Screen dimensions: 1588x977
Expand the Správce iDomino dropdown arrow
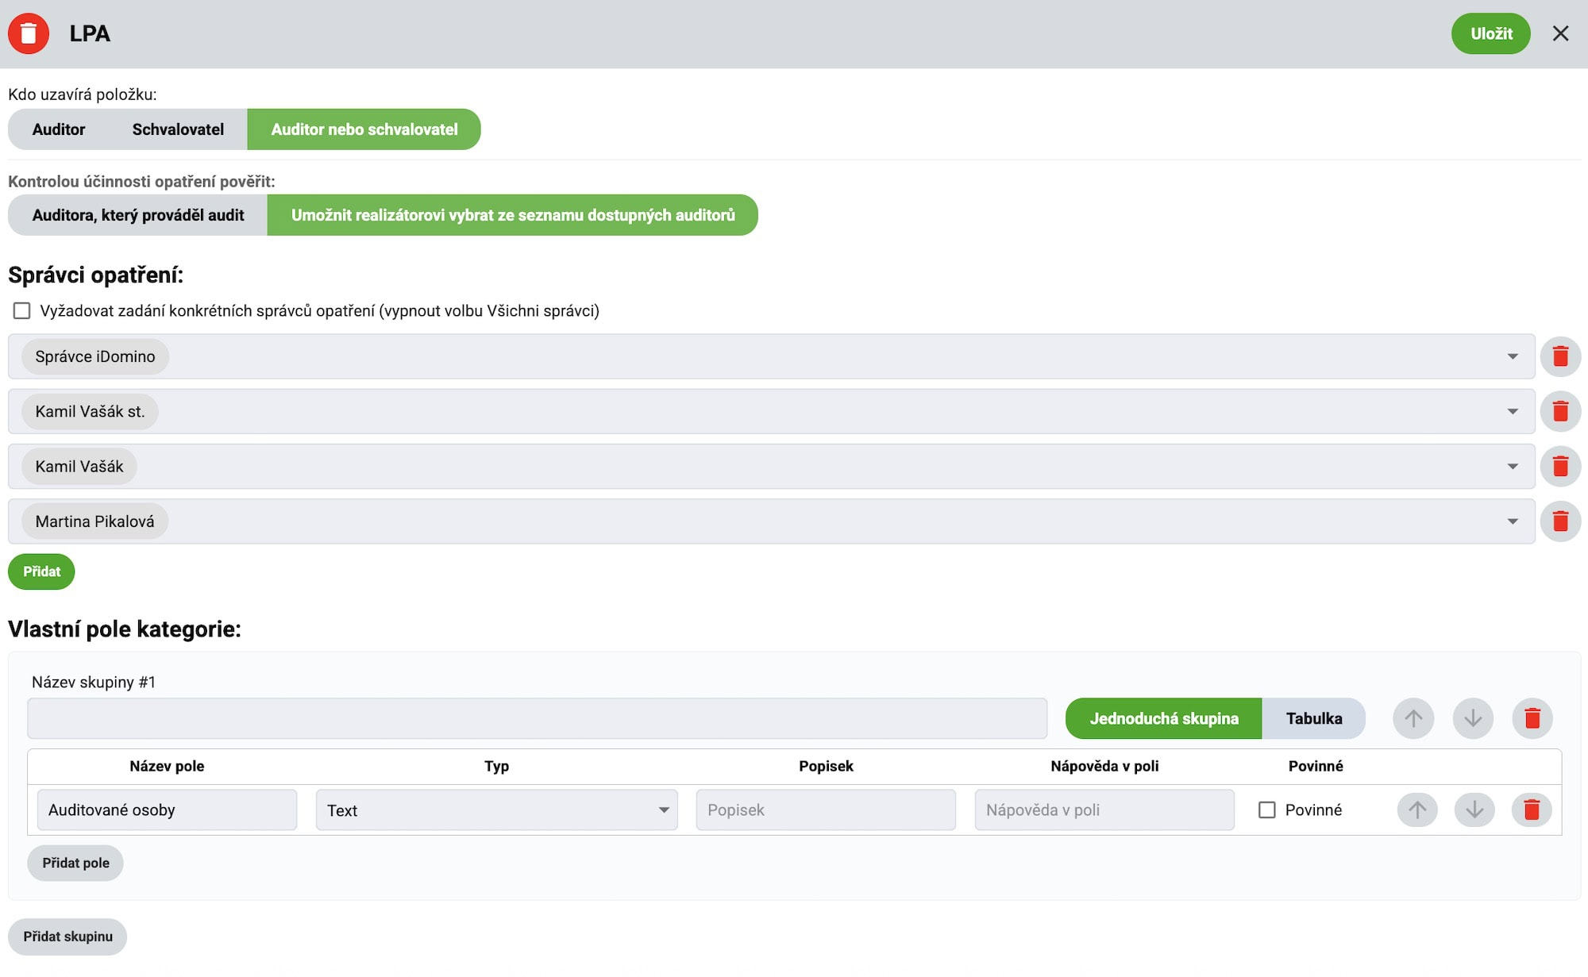coord(1512,356)
